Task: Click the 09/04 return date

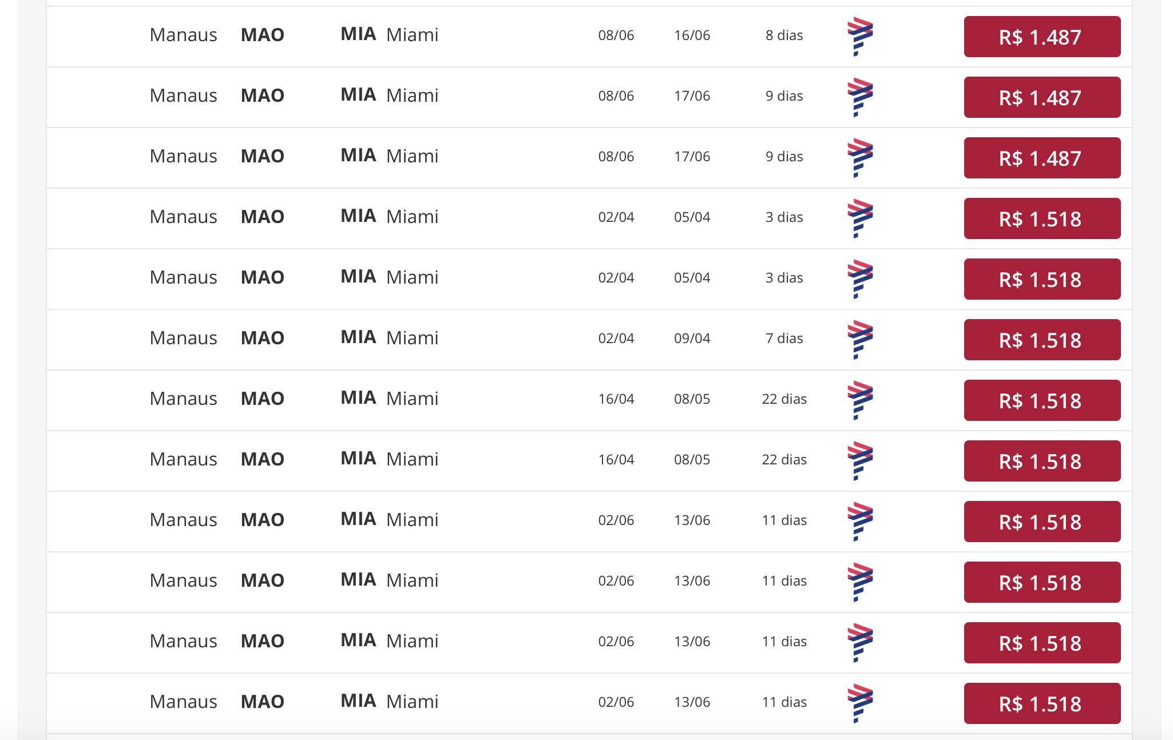Action: (692, 339)
